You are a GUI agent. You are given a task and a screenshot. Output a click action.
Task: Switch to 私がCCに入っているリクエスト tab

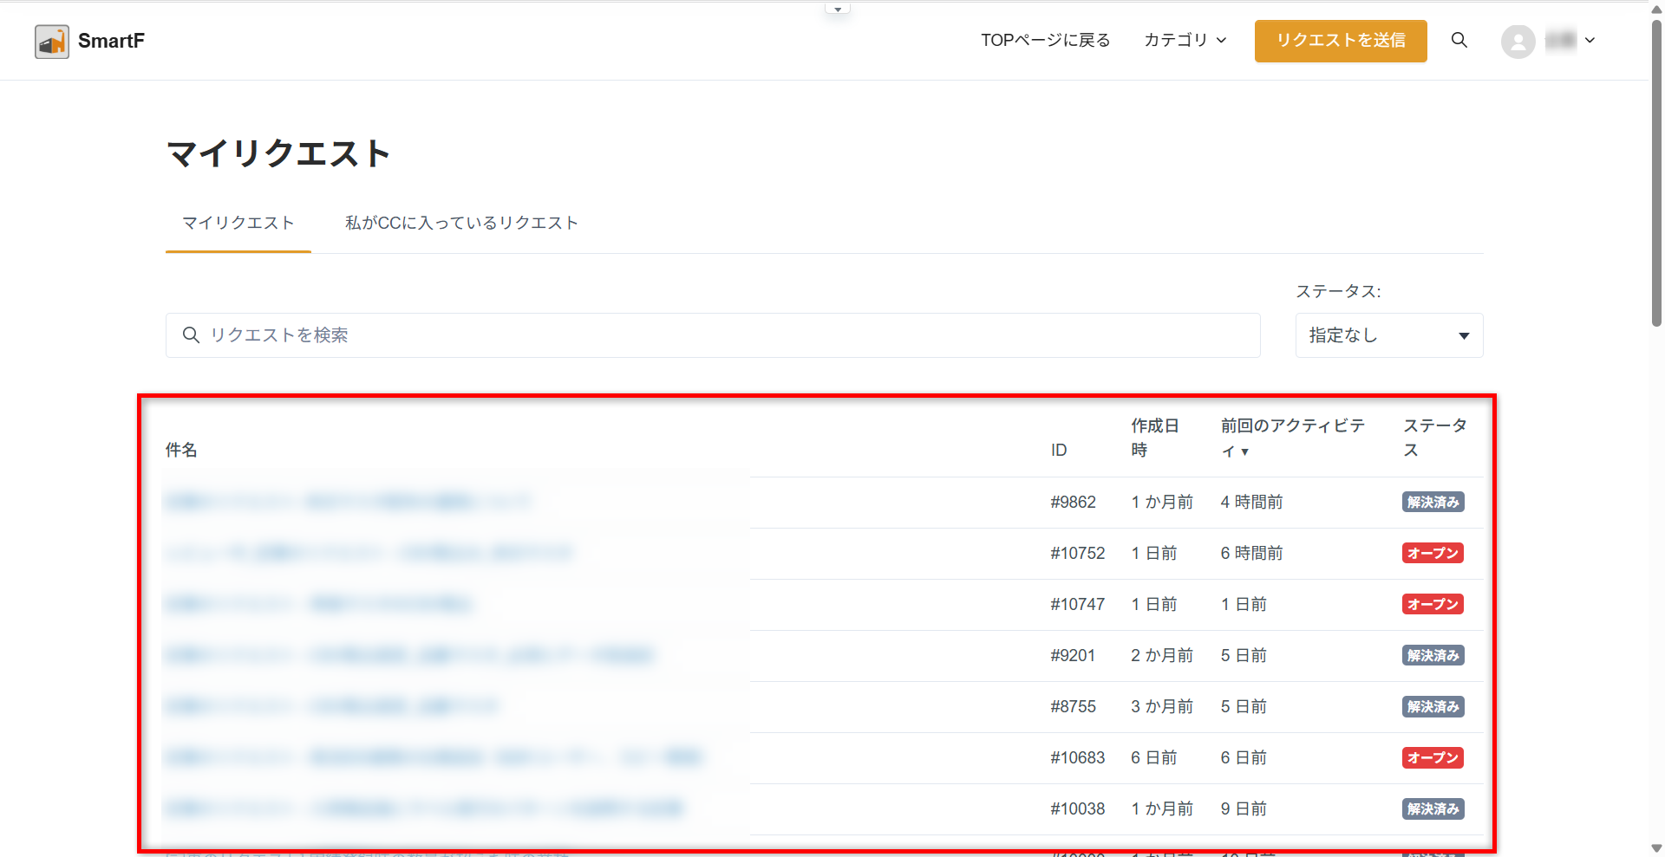point(461,224)
